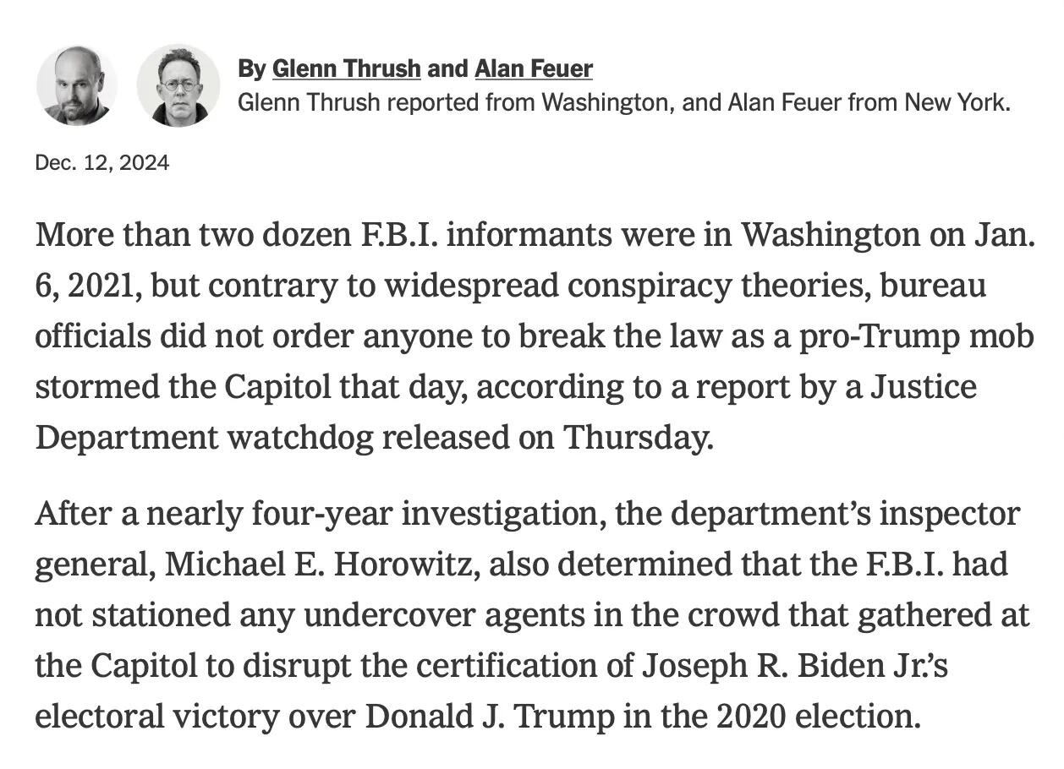Click the reporter locations line under the byline
1064x769 pixels.
point(624,103)
